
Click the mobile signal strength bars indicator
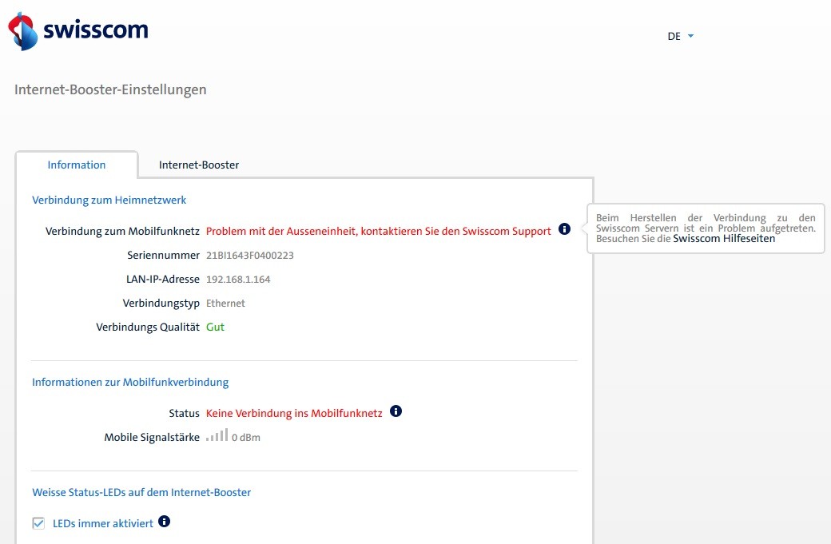click(217, 436)
